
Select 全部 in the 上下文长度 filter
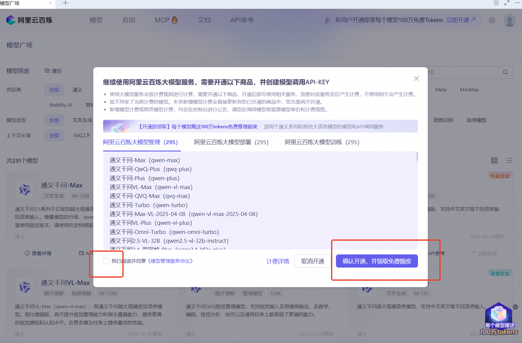pos(54,136)
